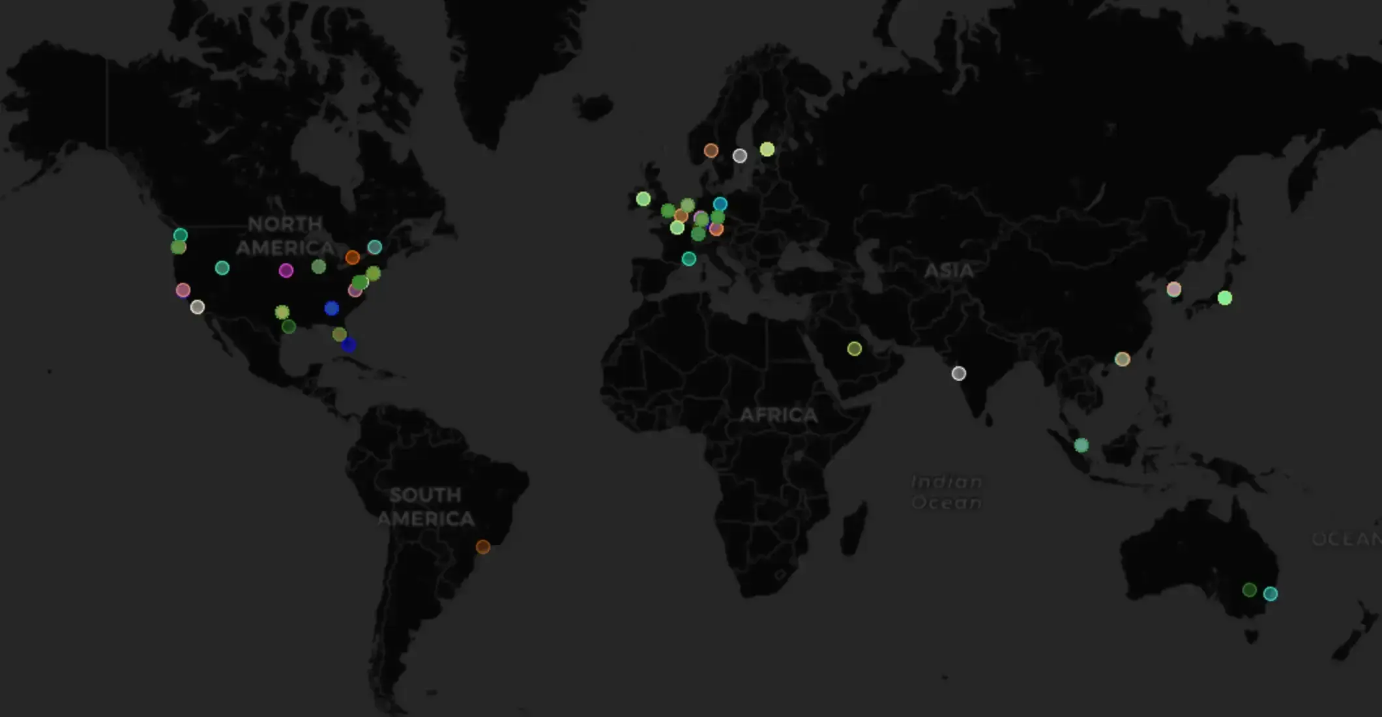Viewport: 1382px width, 717px height.
Task: Open the teal marker near Singapore
Action: [x=1081, y=445]
